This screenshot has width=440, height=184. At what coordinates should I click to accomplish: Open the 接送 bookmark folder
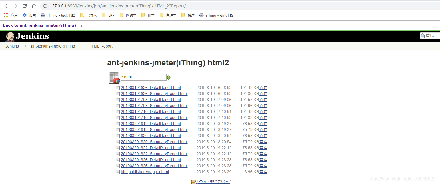(188, 15)
